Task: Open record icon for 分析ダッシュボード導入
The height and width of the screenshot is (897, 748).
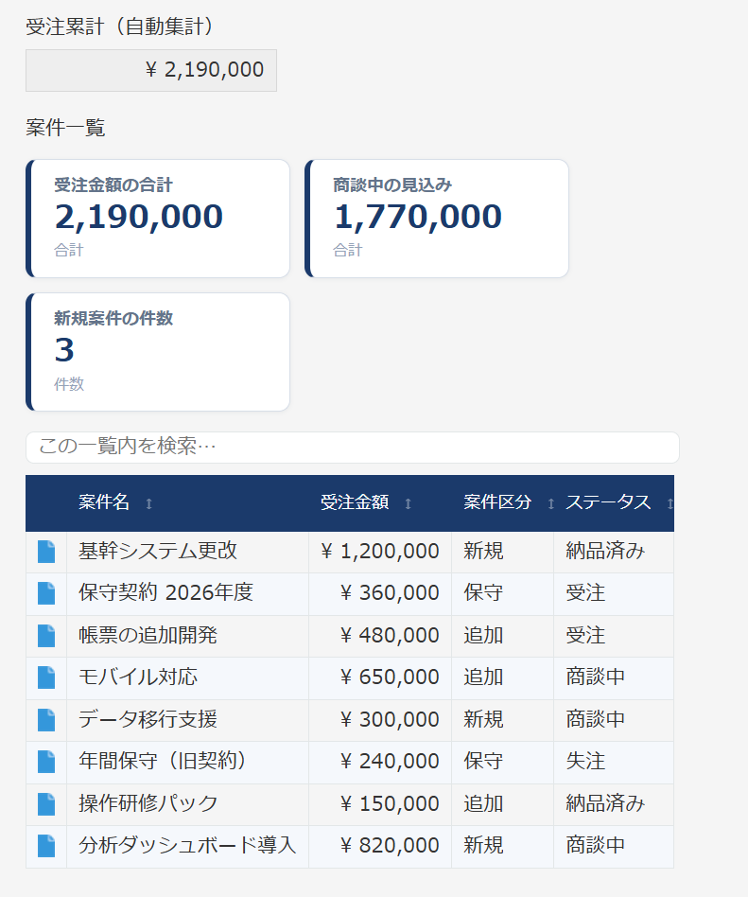Action: click(46, 846)
